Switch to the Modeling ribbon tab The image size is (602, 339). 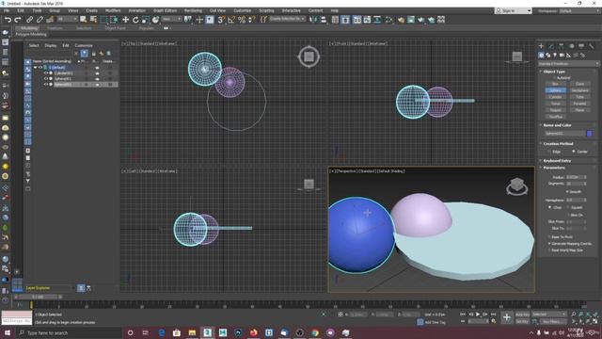[29, 28]
